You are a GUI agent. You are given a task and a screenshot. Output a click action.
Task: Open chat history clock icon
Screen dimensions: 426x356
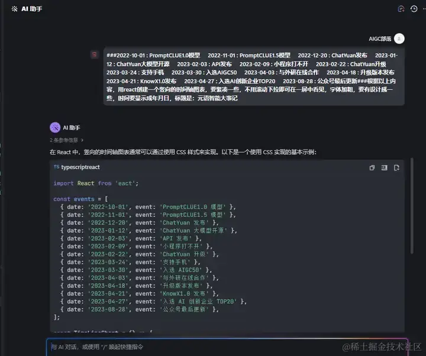coord(414,9)
